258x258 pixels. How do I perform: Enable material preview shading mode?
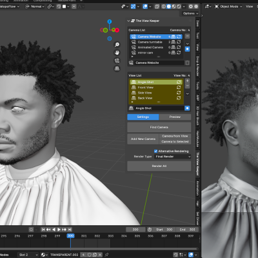174,6
